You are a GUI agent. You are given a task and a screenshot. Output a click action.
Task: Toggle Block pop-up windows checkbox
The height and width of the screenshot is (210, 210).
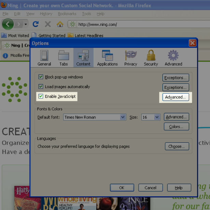pos(41,77)
